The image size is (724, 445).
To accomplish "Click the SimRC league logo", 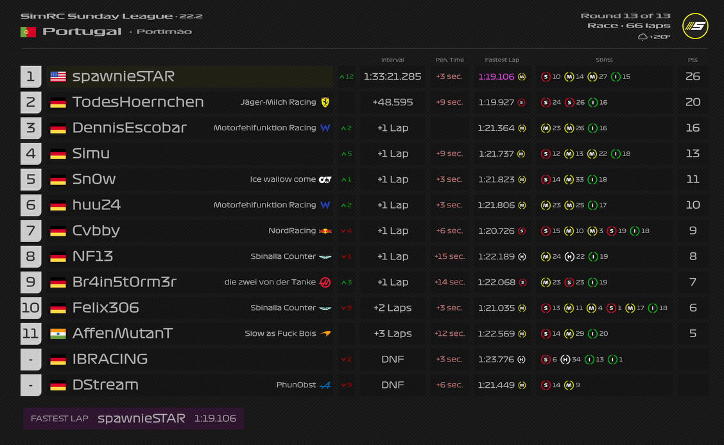I will click(x=694, y=26).
